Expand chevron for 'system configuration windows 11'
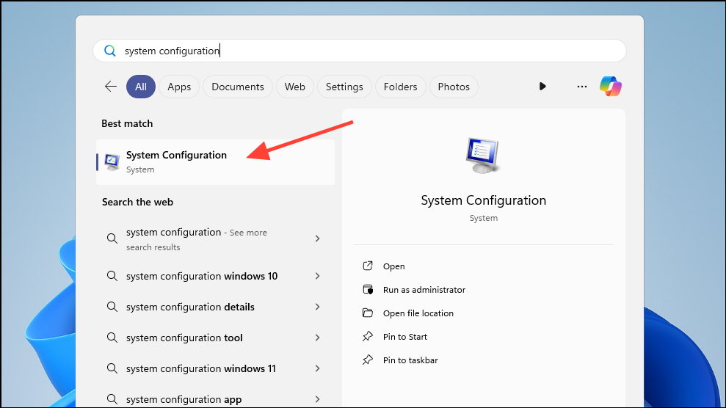 coord(318,368)
